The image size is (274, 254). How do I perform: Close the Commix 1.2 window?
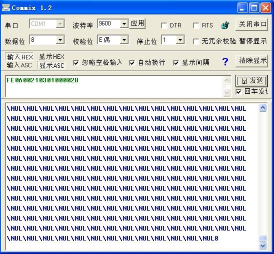coord(265,8)
